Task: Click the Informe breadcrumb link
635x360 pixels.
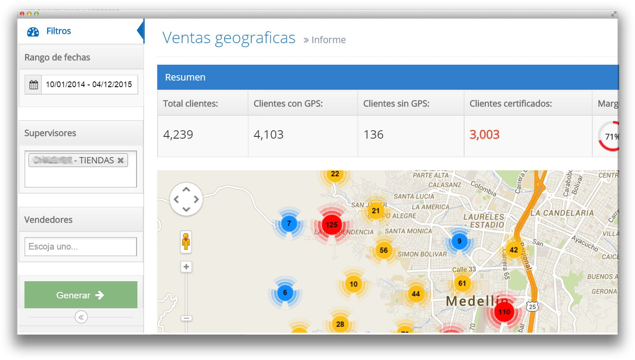Action: [x=328, y=40]
